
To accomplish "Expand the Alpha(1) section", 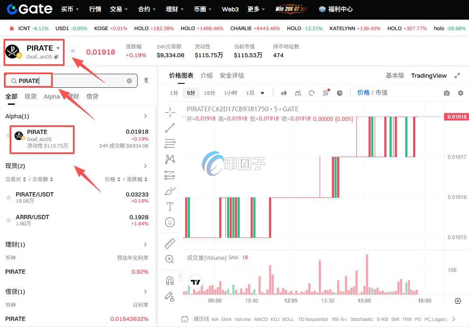I will pos(145,117).
